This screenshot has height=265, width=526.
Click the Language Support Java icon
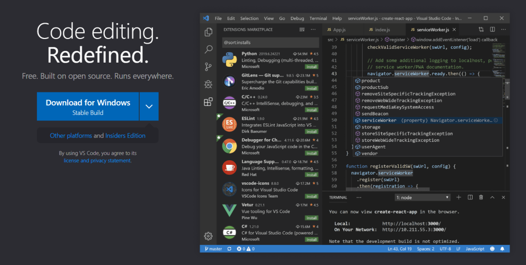click(x=230, y=167)
